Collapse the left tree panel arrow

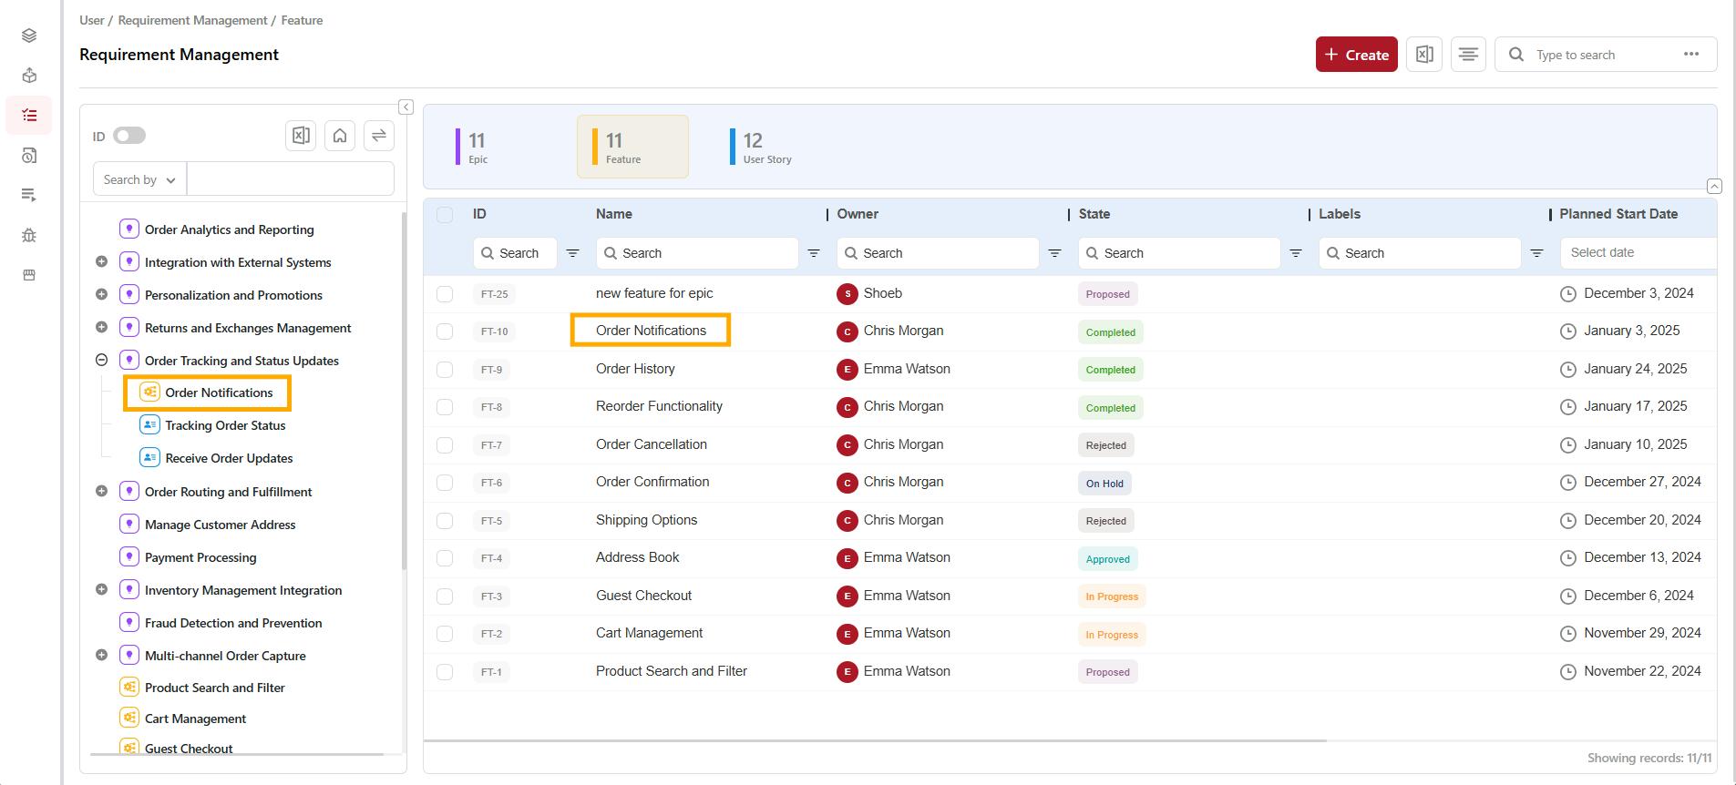click(406, 107)
